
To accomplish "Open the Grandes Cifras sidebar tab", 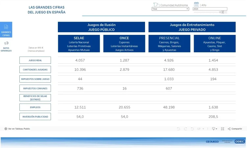I will (x=6, y=29).
